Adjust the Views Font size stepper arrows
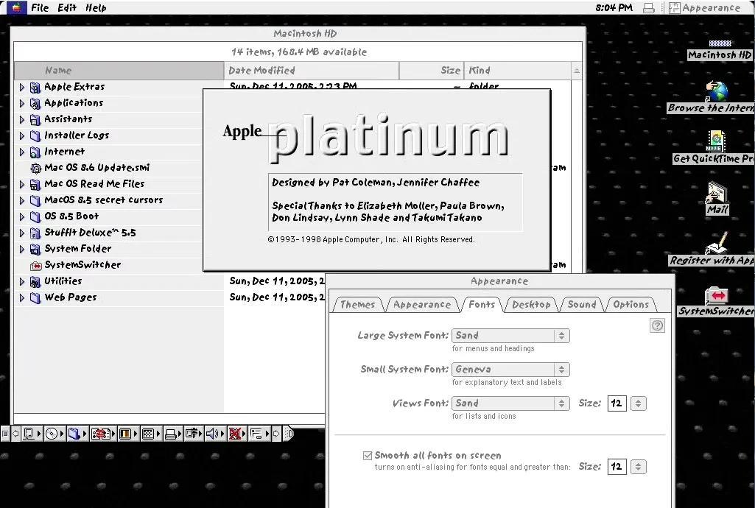Screen dimensions: 755x508 point(639,403)
